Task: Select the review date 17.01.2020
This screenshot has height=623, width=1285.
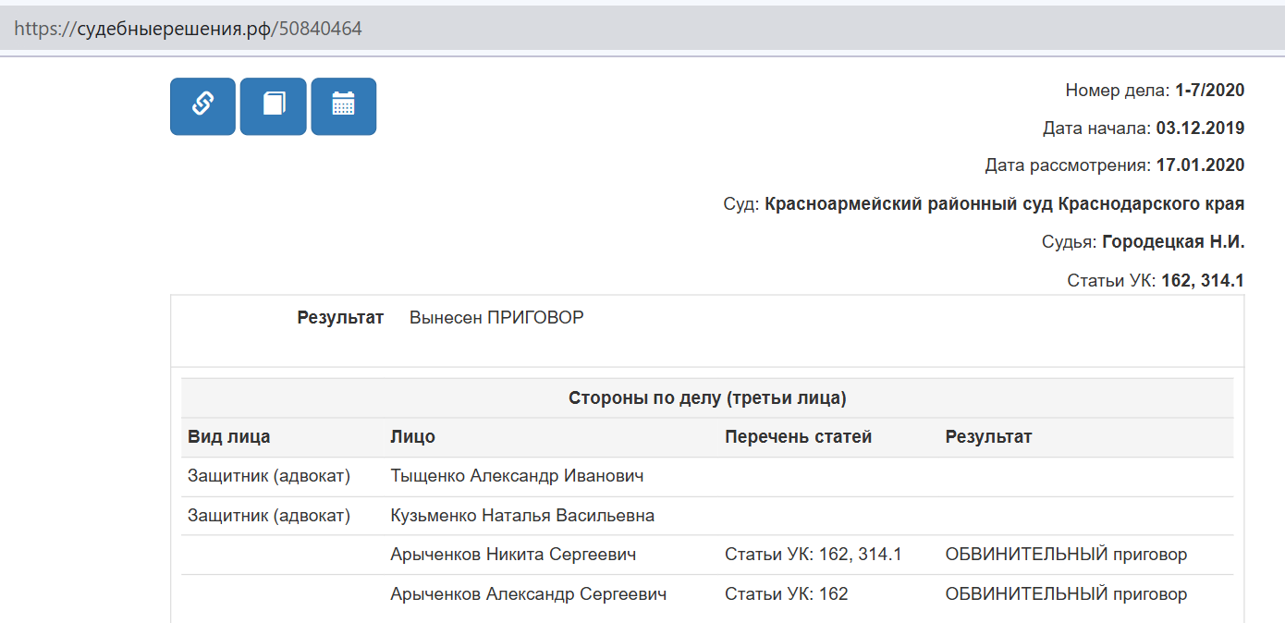Action: point(1200,166)
